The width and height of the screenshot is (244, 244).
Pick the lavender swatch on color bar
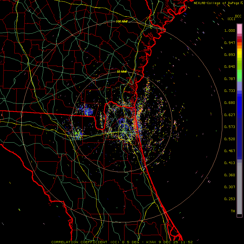click(239, 86)
